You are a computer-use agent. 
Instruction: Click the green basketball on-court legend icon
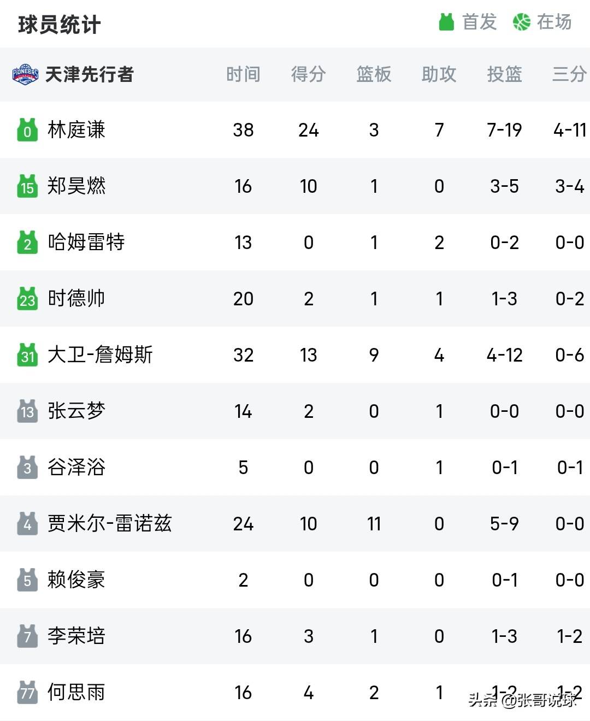[522, 22]
